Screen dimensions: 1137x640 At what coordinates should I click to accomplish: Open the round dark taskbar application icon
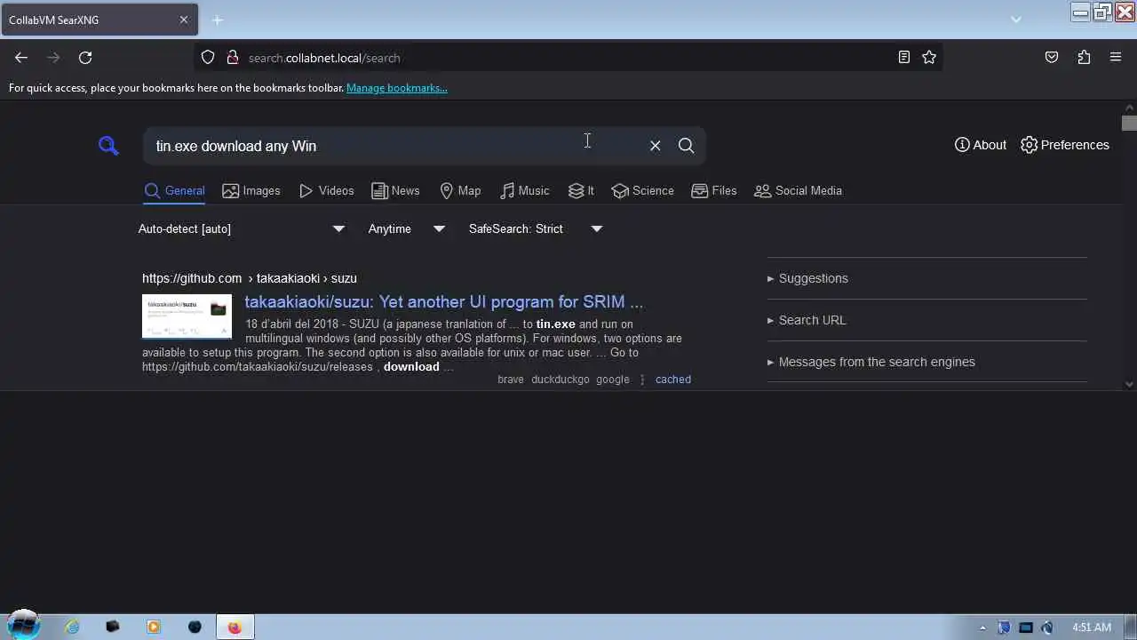(x=195, y=627)
